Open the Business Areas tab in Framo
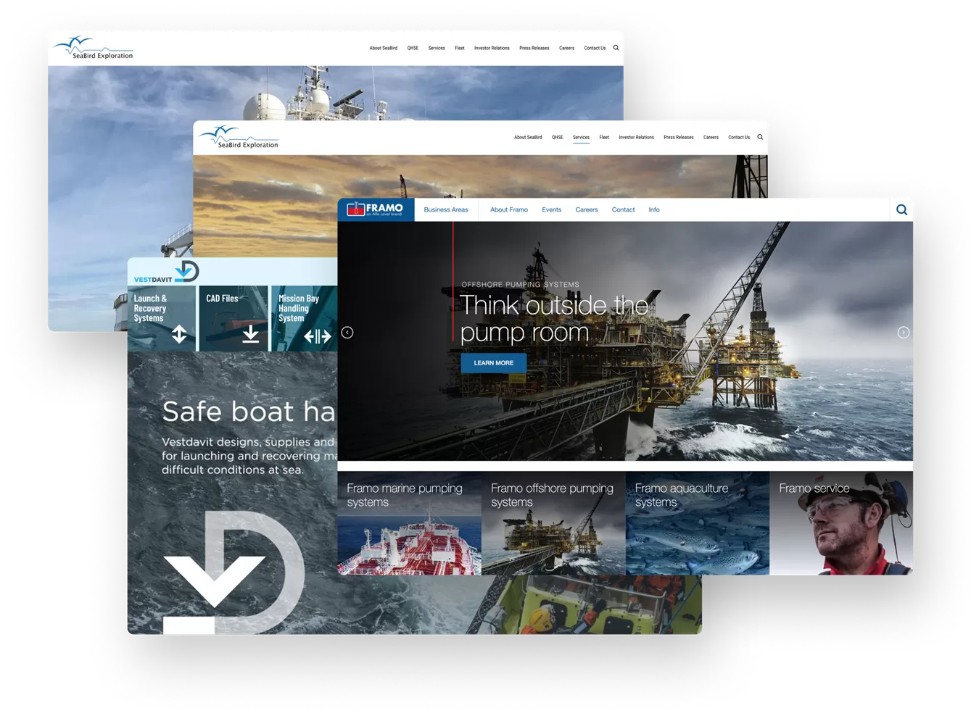The width and height of the screenshot is (979, 716). point(445,210)
